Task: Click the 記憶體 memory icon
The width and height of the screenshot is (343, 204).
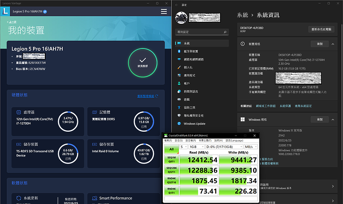Action: click(94, 112)
